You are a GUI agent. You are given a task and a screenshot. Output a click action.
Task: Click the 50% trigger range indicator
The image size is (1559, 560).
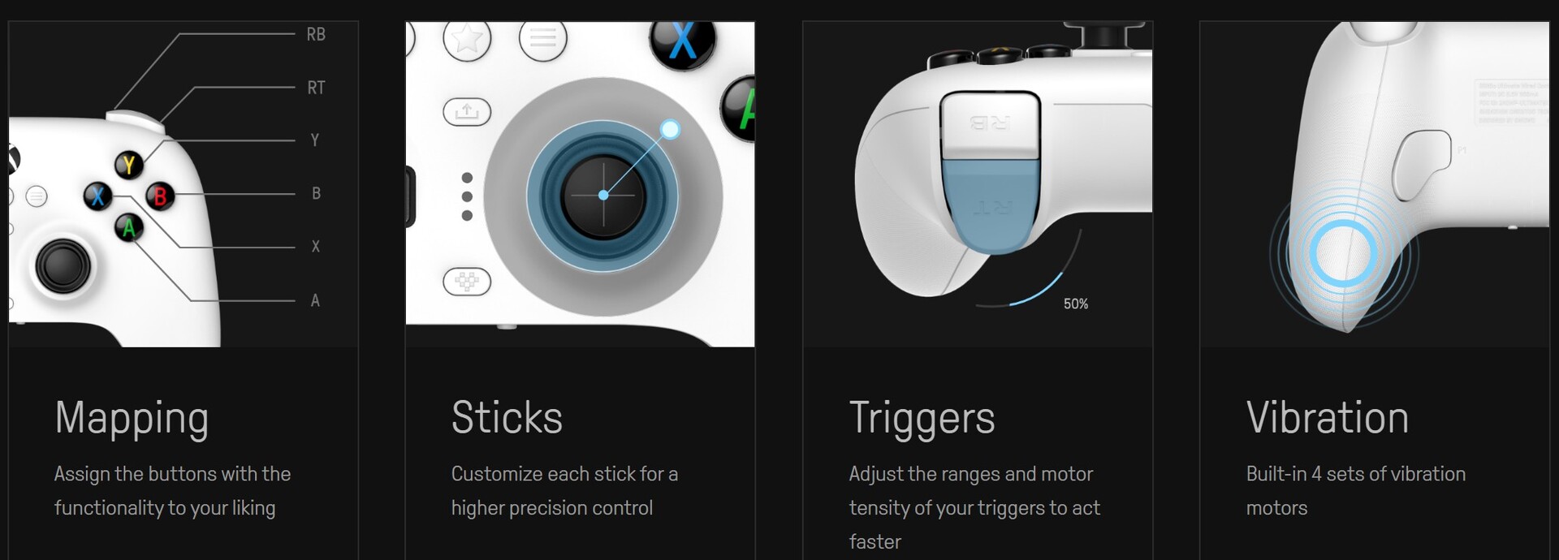pos(1076,304)
